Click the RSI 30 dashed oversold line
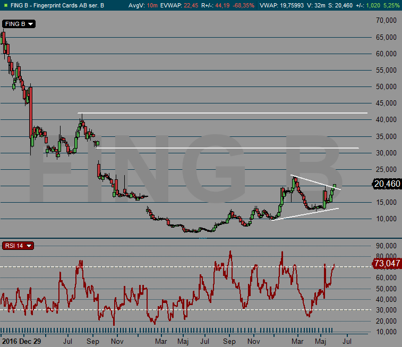The height and width of the screenshot is (347, 402). [x=185, y=310]
